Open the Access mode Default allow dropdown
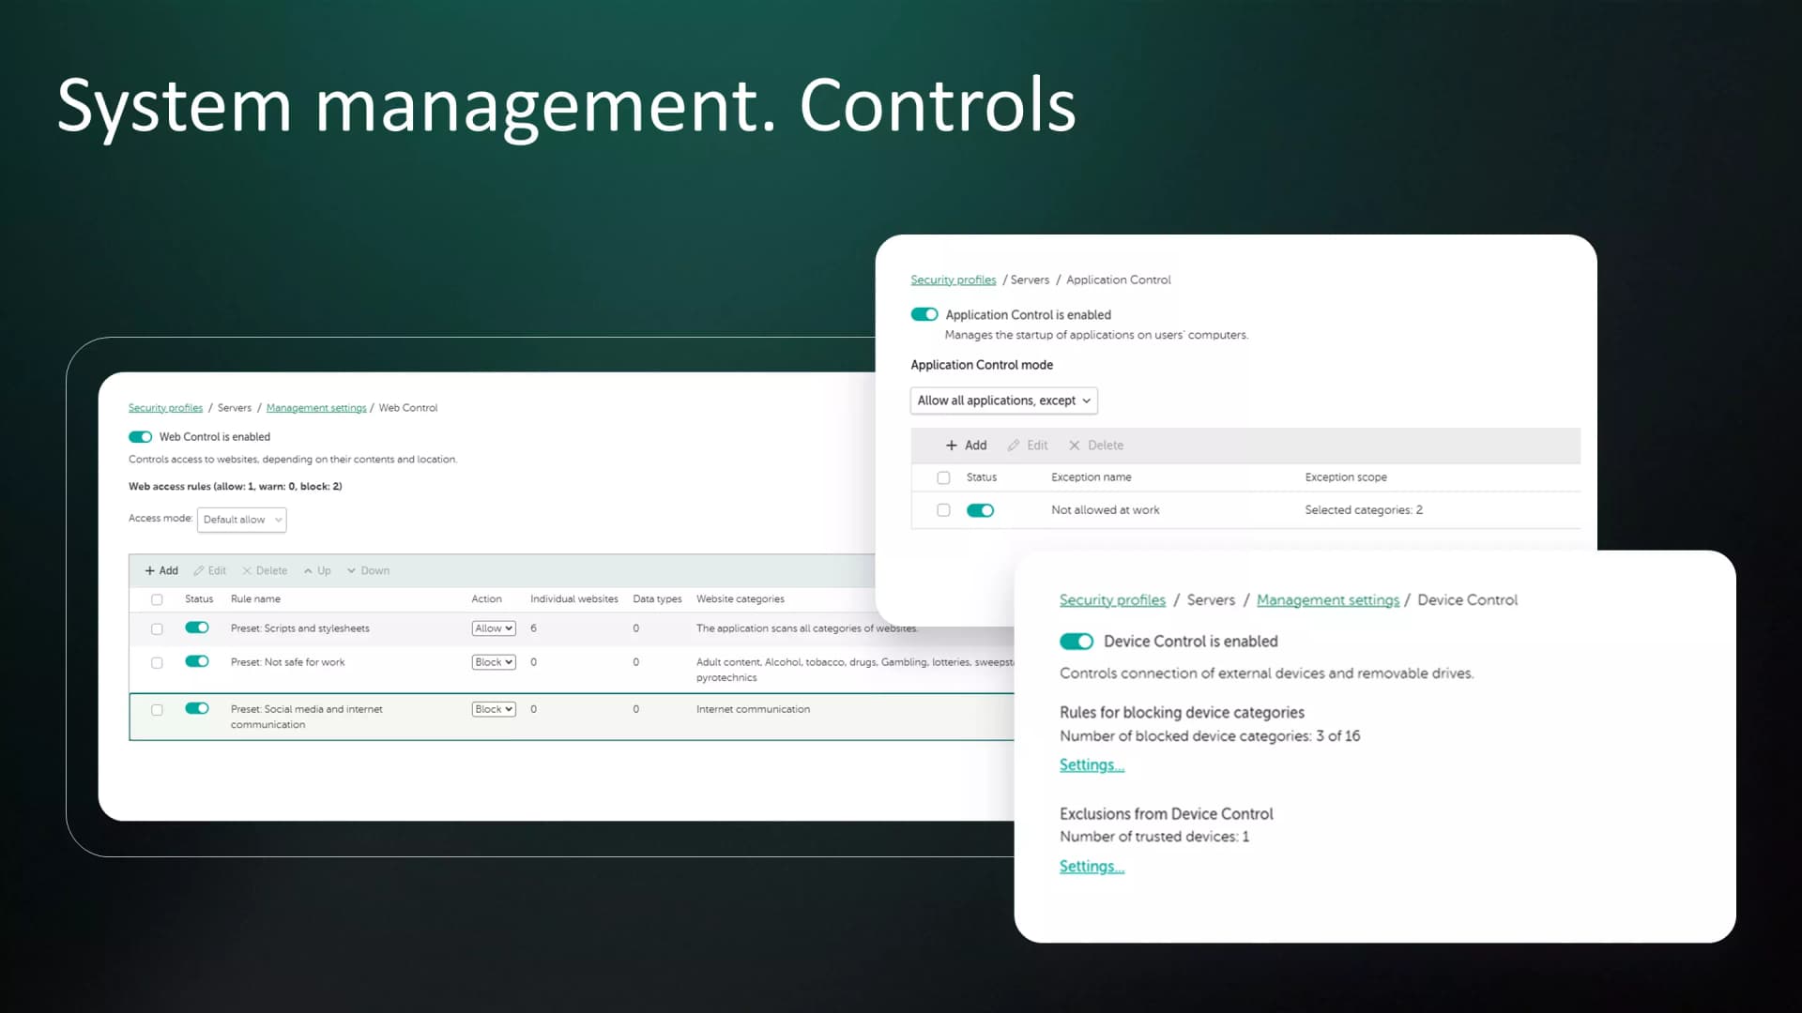1802x1013 pixels. [x=241, y=520]
